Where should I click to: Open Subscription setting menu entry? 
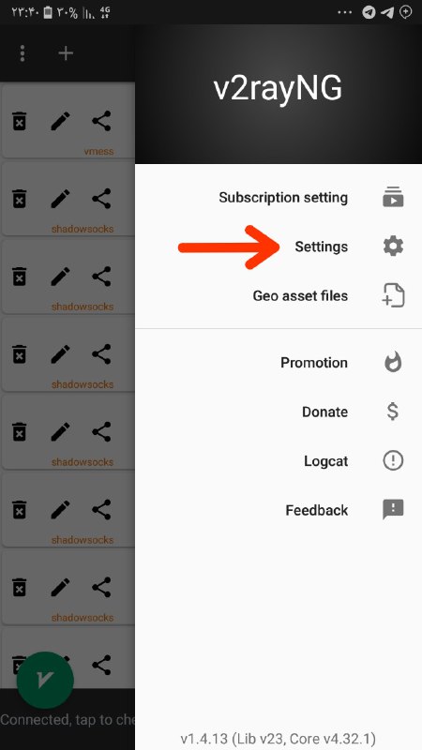click(278, 198)
